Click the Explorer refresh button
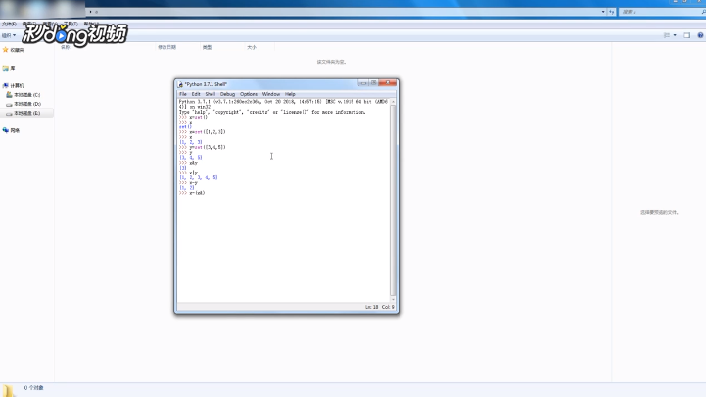This screenshot has width=706, height=397. click(611, 12)
